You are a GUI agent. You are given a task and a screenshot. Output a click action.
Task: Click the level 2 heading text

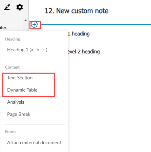click(84, 52)
